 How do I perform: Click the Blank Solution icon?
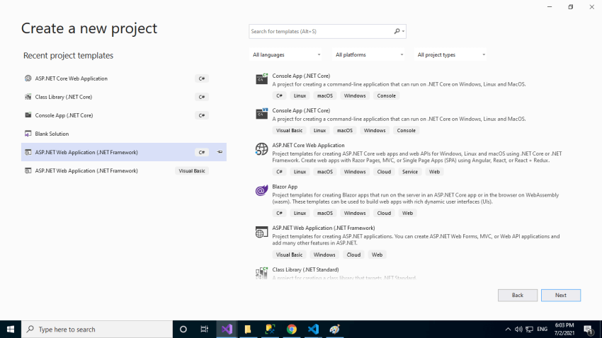[x=28, y=134]
